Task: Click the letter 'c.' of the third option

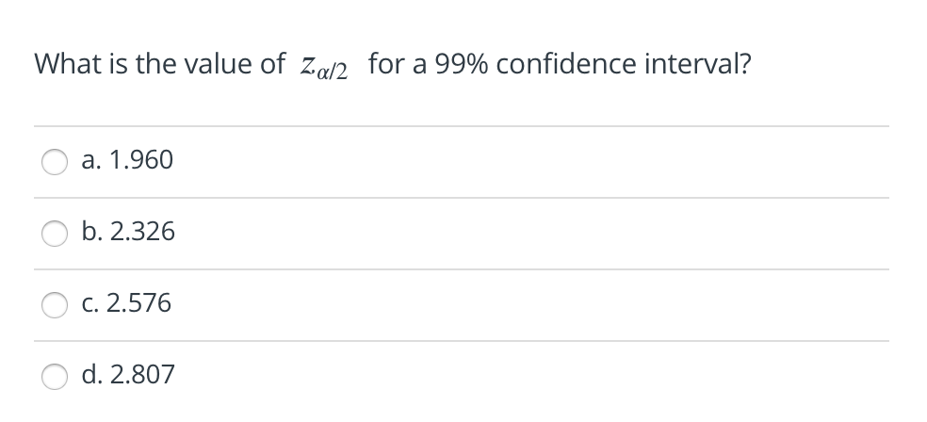Action: (90, 304)
